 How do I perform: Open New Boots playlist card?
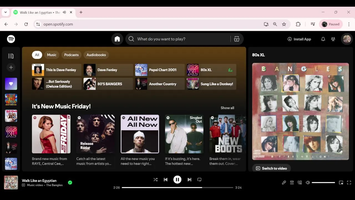227,140
